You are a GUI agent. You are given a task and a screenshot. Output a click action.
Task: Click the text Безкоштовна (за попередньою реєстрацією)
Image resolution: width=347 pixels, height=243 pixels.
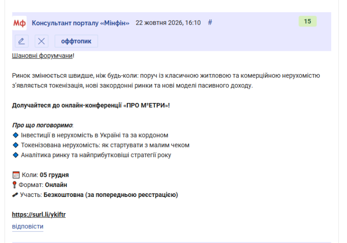coord(111,195)
